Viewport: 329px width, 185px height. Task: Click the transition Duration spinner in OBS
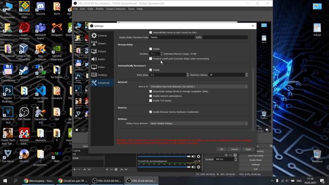pos(235,159)
